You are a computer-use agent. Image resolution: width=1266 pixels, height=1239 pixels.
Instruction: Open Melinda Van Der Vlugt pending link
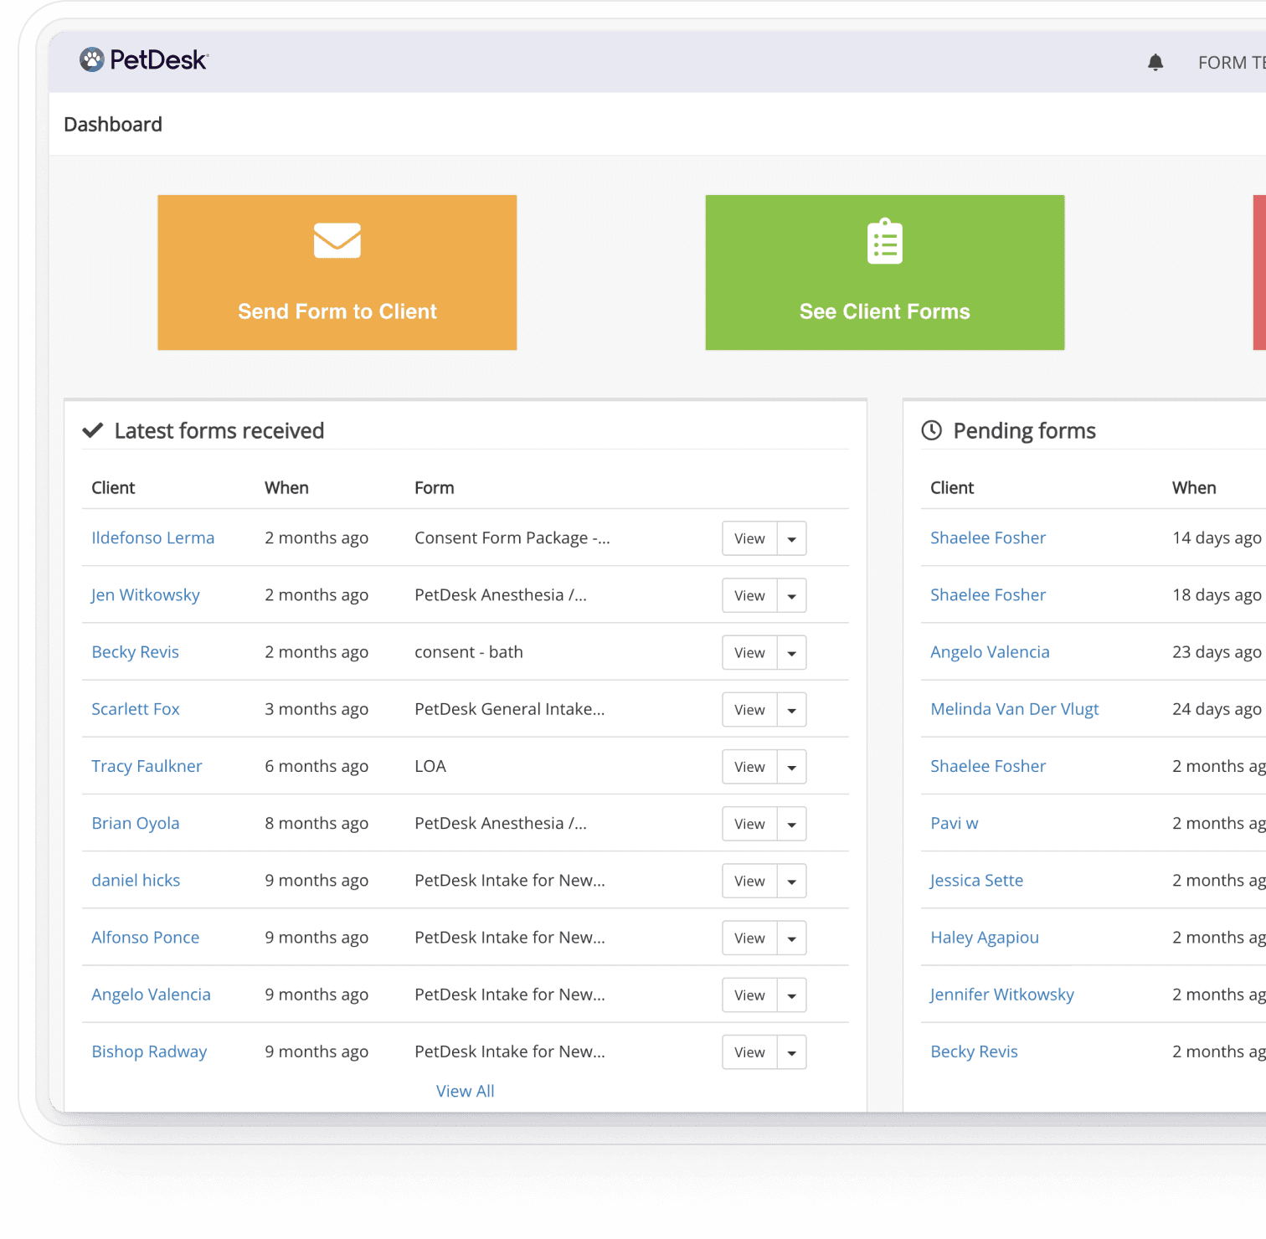[x=1015, y=709]
